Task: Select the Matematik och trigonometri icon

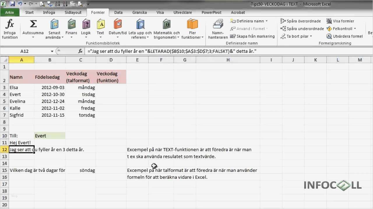Action: [166, 28]
